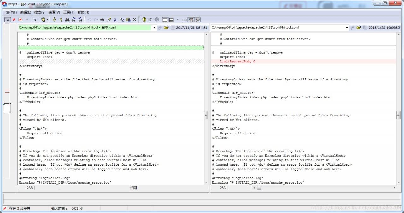The width and height of the screenshot is (404, 213).
Task: Copy section to other side arrow icon
Action: [102, 20]
